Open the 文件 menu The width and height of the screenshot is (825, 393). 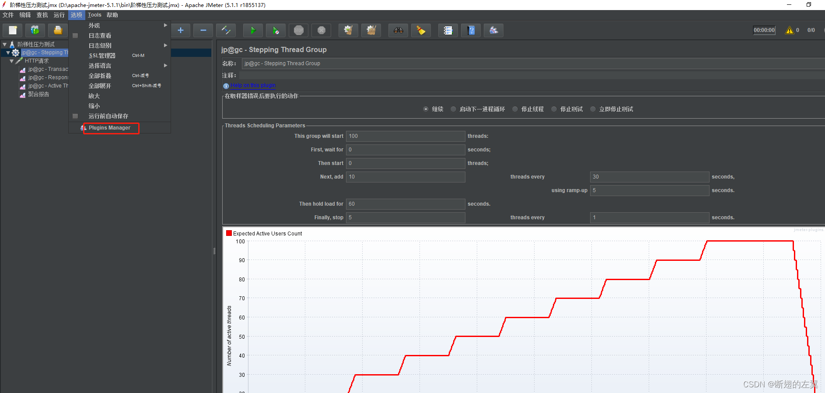tap(8, 15)
